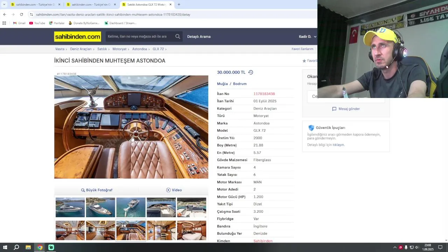Open the Donate ByNoGame bookmark
Viewport: 448px width, 252px height.
84,23
